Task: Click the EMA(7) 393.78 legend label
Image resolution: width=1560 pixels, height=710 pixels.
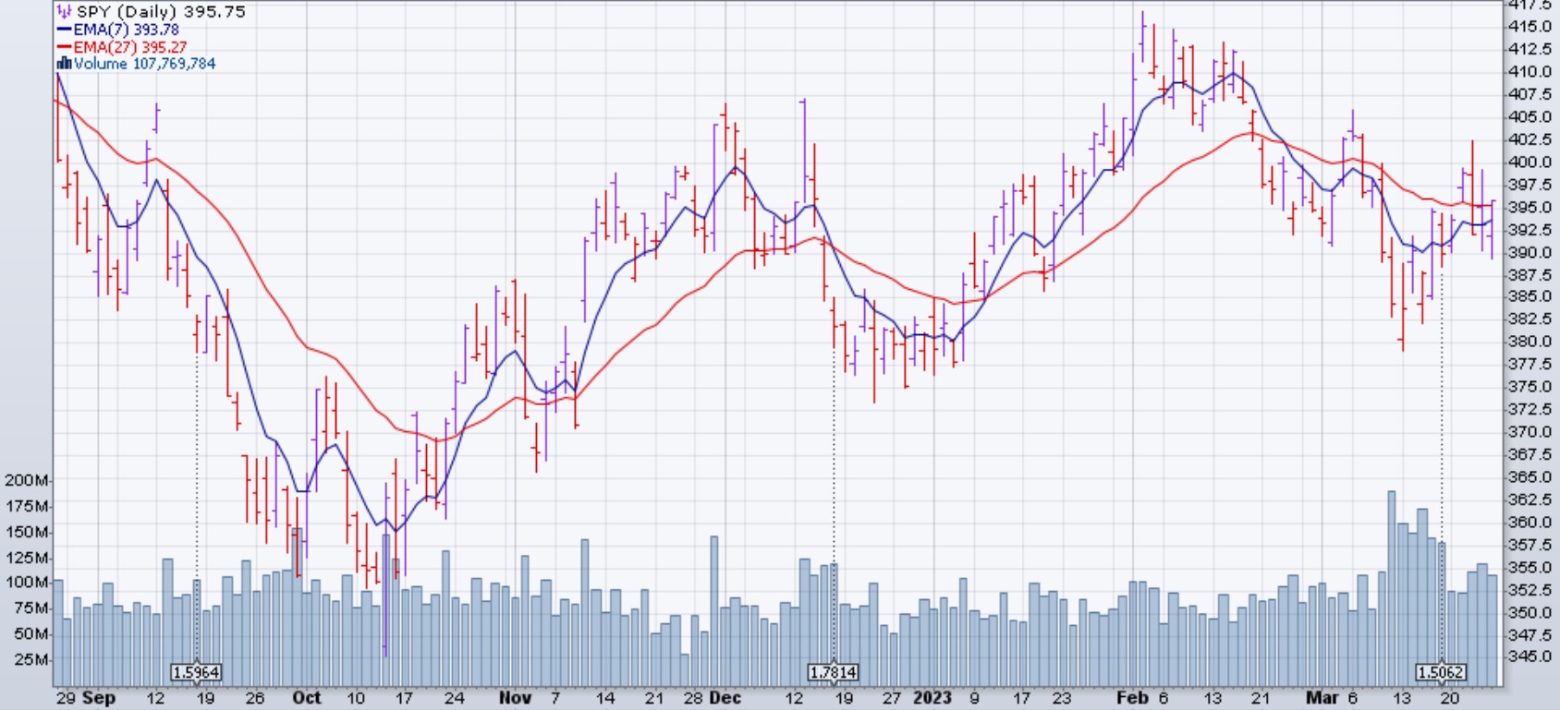Action: (x=127, y=30)
